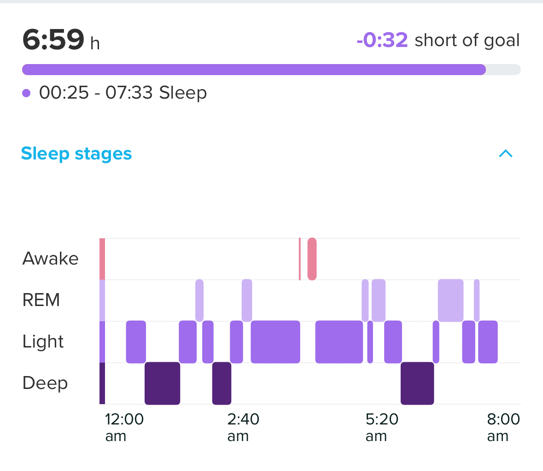Click the thin pink Awake line
The width and height of the screenshot is (543, 471).
tap(300, 259)
